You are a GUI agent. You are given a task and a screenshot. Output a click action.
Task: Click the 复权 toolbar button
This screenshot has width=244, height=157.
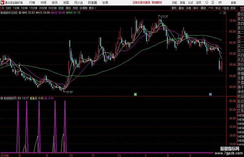(x=174, y=8)
